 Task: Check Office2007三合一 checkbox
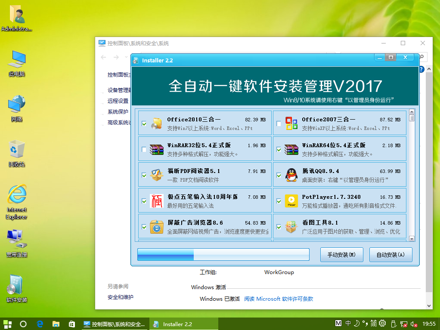[279, 123]
